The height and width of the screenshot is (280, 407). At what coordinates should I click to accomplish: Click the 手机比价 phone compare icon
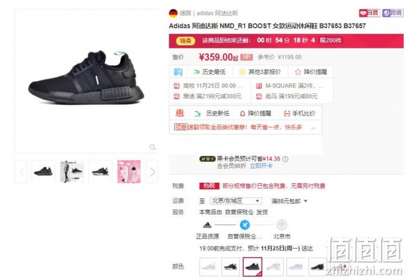tap(287, 113)
